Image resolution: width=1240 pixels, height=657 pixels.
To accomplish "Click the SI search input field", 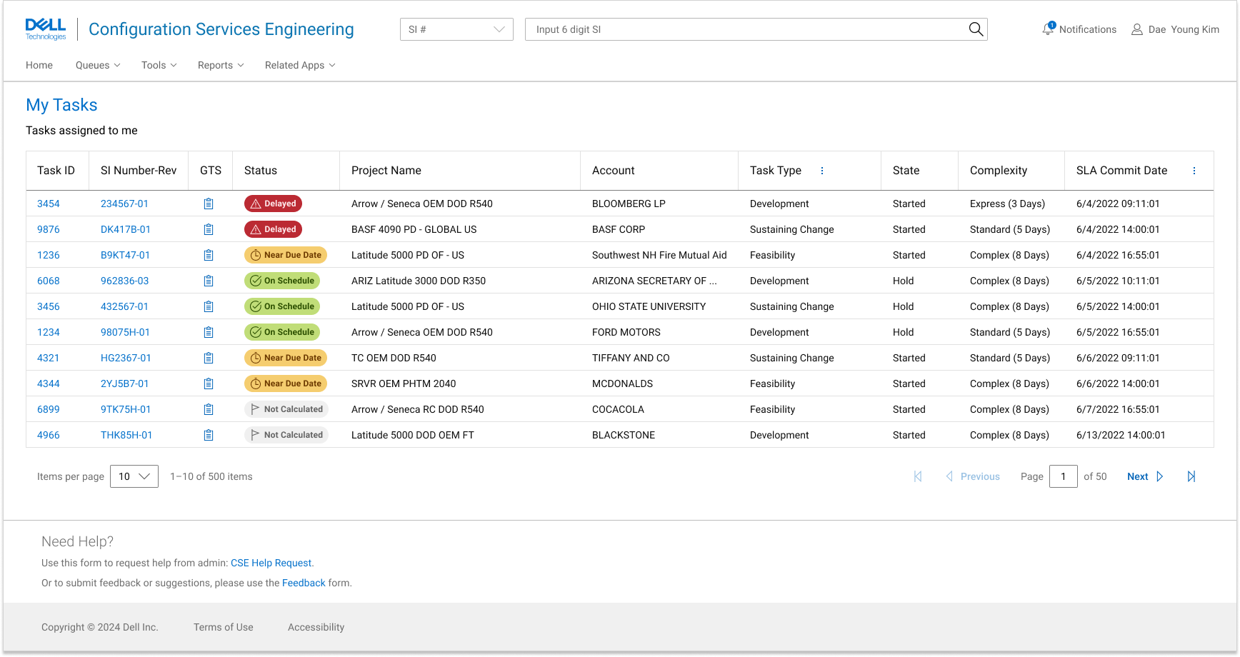I will [743, 29].
